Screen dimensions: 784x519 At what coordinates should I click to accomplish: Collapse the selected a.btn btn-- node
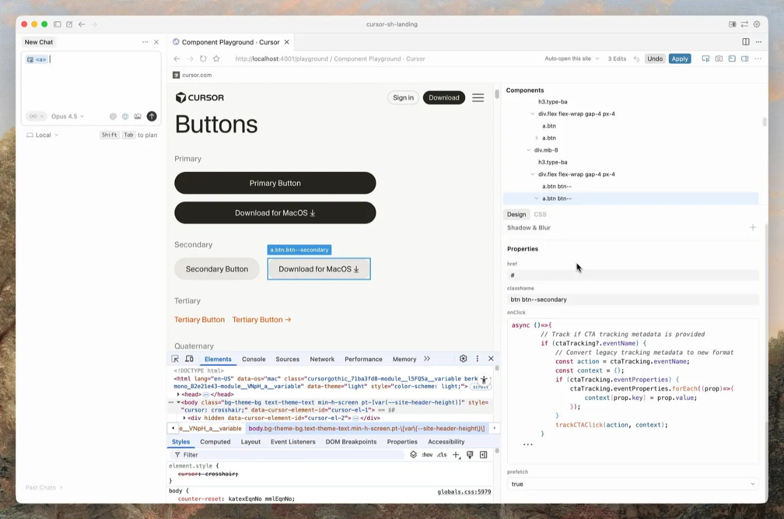537,198
